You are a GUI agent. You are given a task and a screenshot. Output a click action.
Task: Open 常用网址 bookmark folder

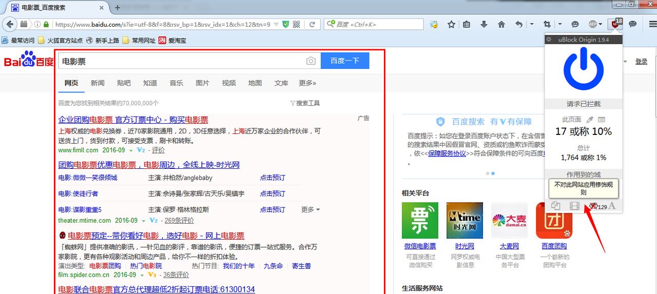tap(139, 40)
